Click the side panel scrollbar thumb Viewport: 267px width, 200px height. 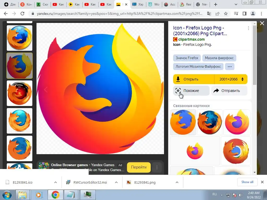pyautogui.click(x=255, y=55)
